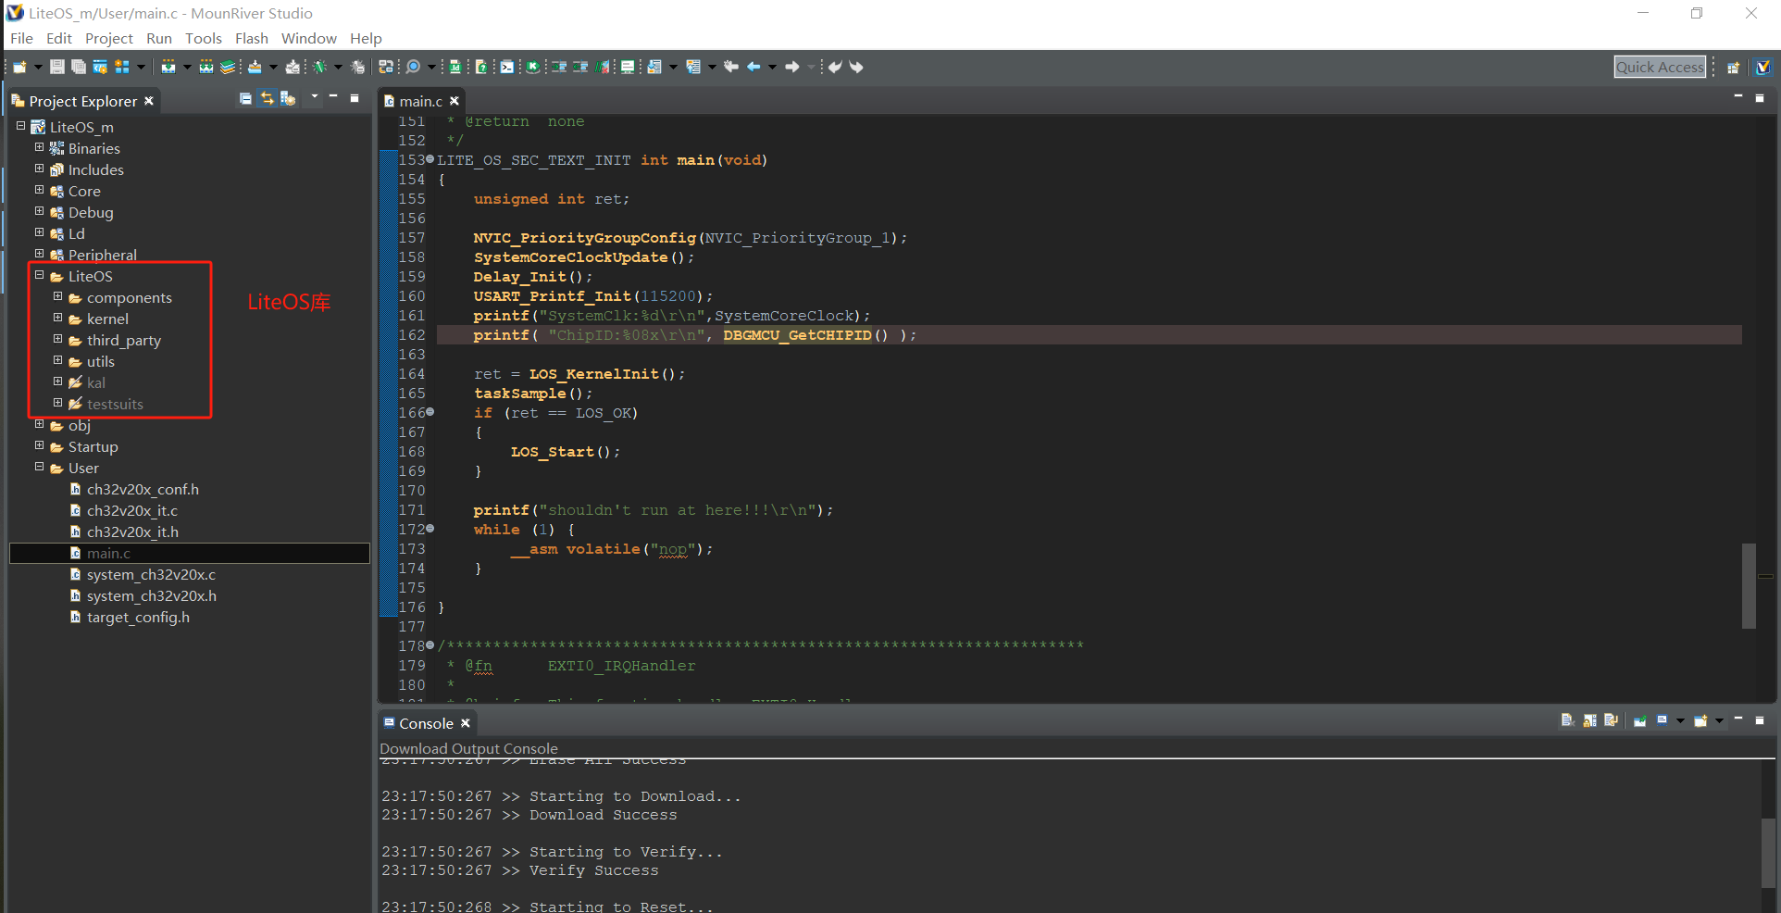Screen dimensions: 1781x913
Task: Toggle fold marker at line 172
Action: point(430,529)
